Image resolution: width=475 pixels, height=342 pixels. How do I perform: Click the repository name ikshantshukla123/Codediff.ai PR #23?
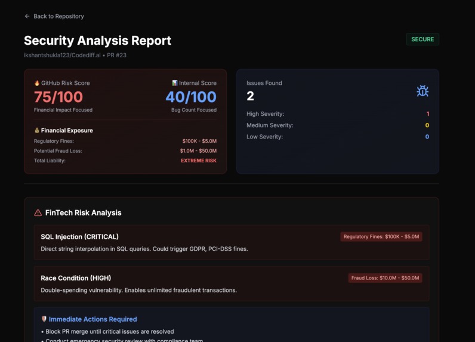pos(75,55)
